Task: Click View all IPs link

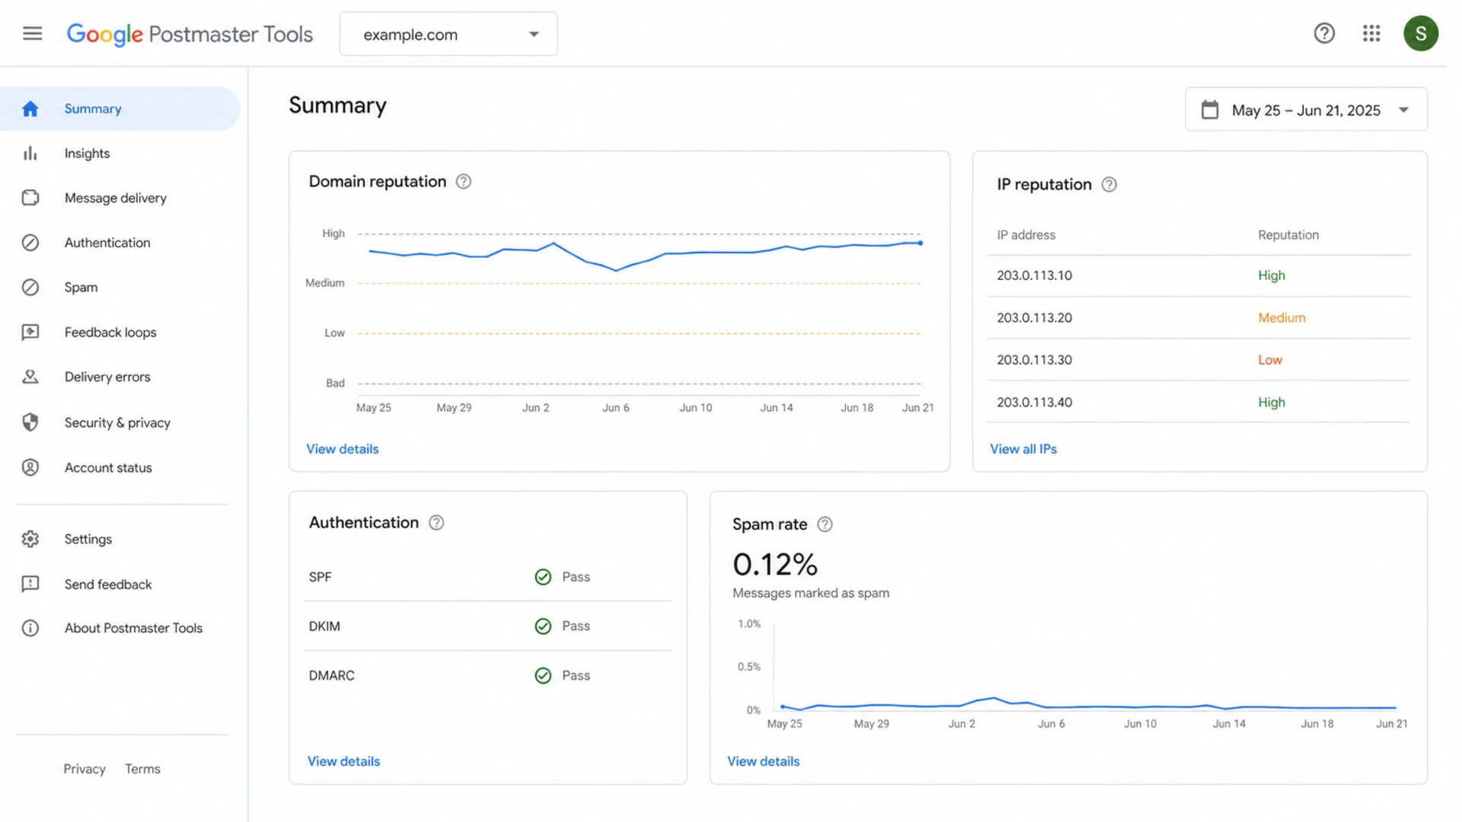Action: pos(1023,449)
